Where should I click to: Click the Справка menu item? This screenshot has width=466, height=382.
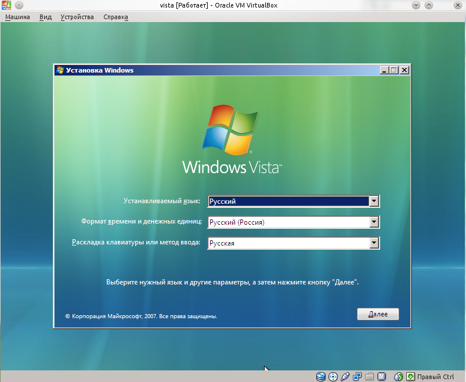point(115,17)
